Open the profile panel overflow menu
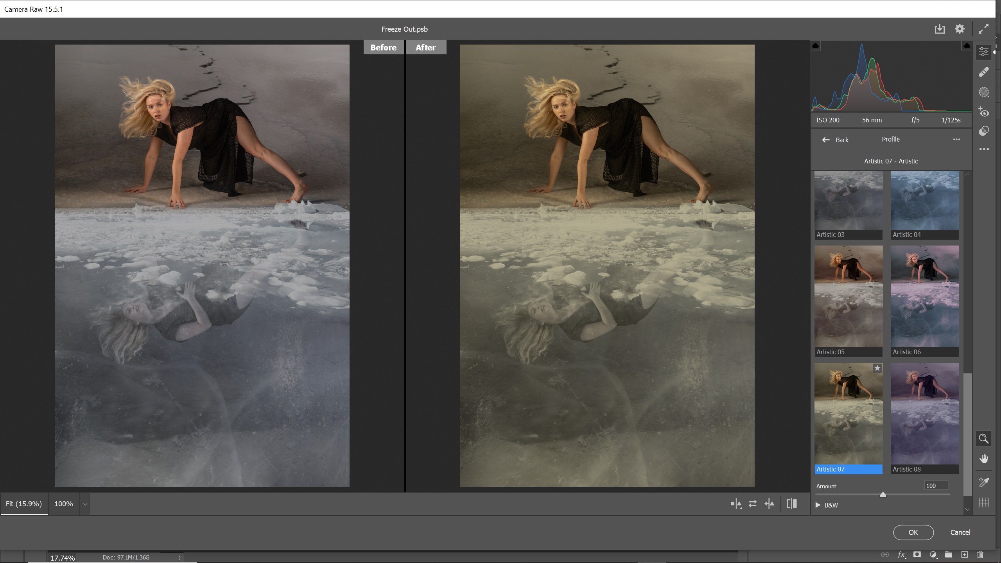Viewport: 1001px width, 563px height. tap(956, 140)
